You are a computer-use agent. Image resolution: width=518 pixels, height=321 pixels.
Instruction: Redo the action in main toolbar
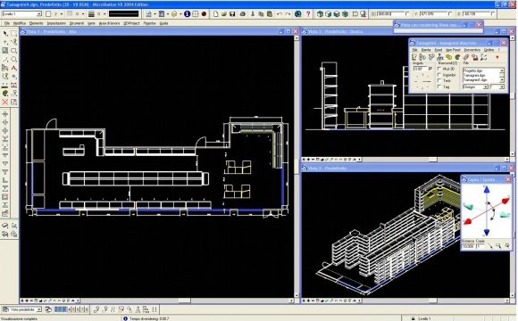(288, 14)
